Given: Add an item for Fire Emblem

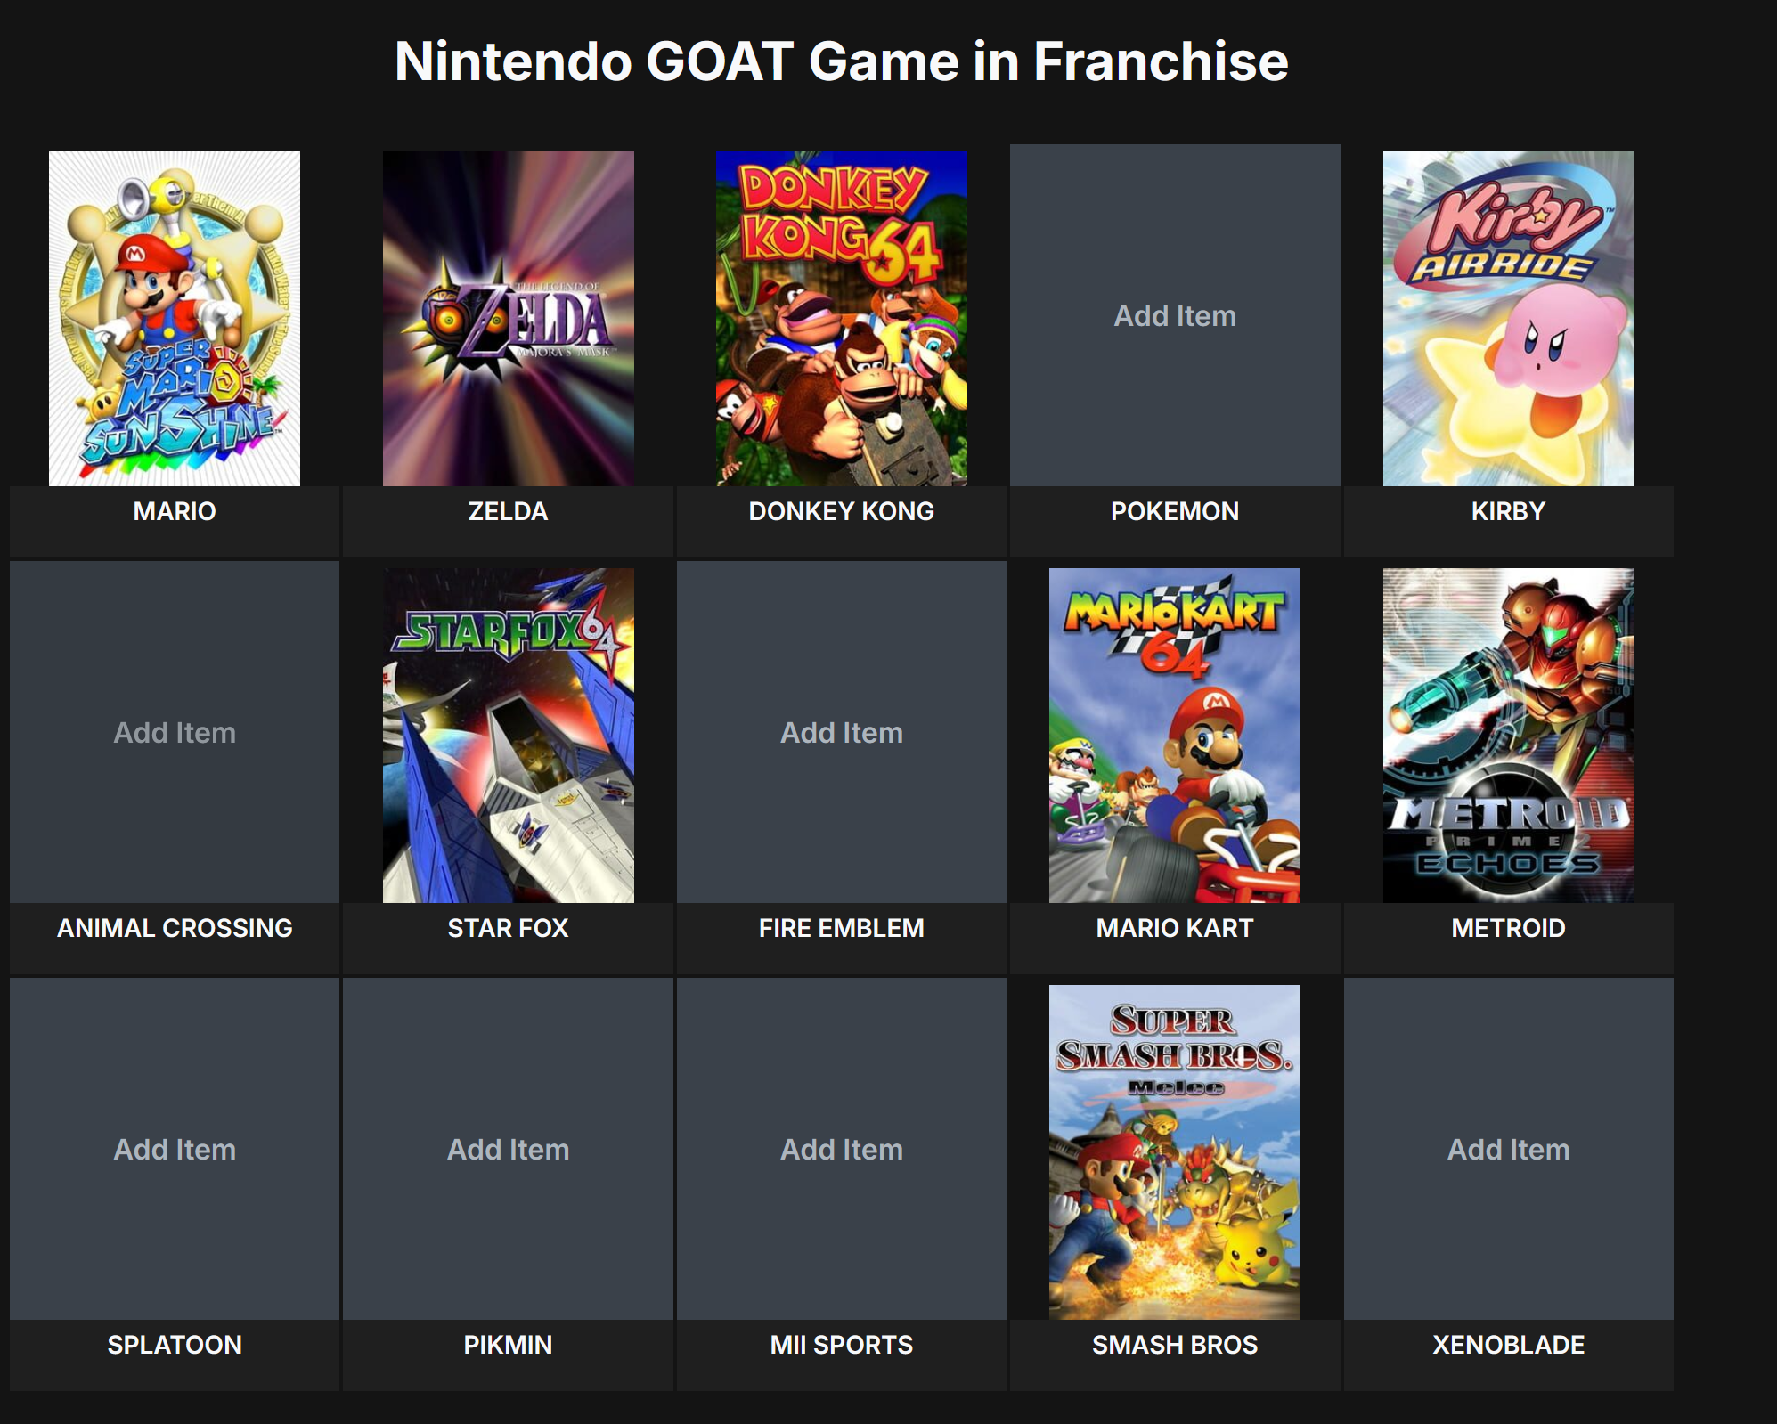Looking at the screenshot, I should tap(842, 732).
